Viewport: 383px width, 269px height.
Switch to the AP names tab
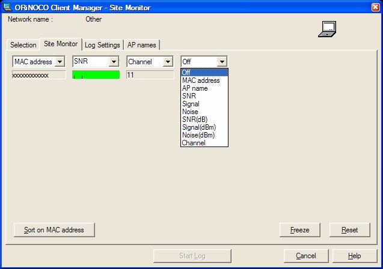141,45
